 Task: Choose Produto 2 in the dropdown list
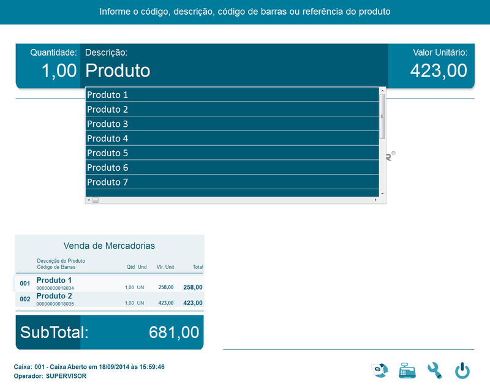pos(232,110)
